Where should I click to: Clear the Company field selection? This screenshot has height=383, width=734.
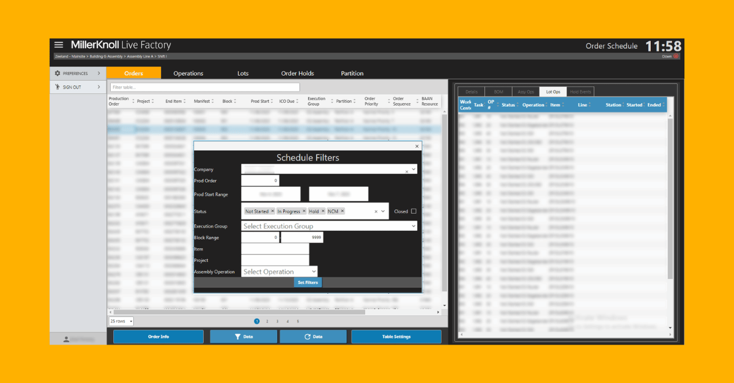point(407,172)
